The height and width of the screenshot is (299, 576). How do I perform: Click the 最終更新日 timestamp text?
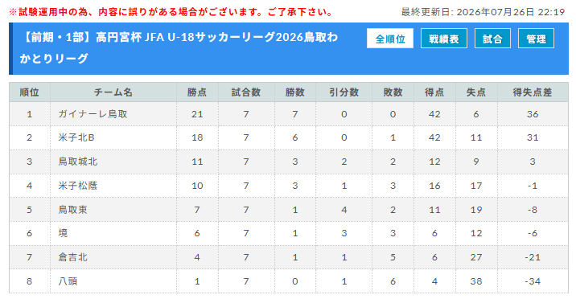coord(483,12)
